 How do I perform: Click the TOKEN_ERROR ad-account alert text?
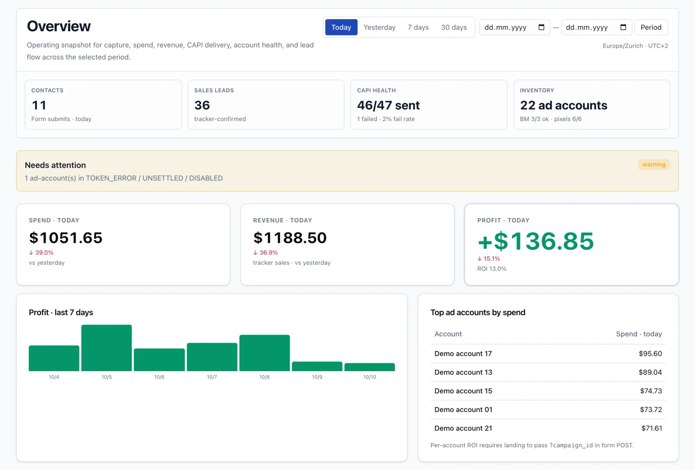[124, 178]
